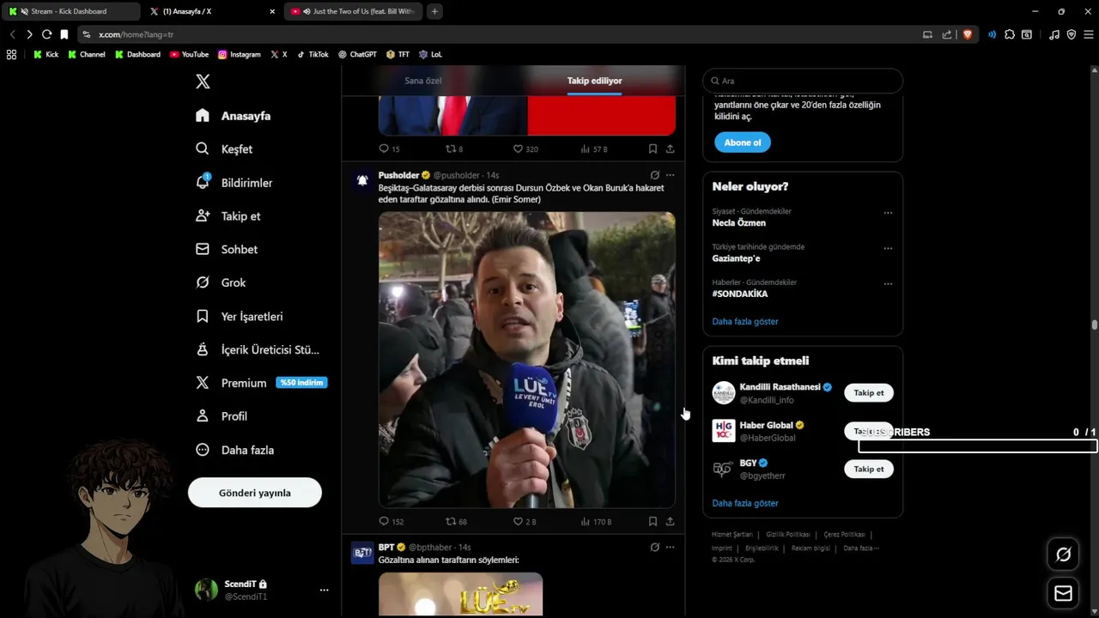
Task: Open Anasayfa home page
Action: click(233, 116)
